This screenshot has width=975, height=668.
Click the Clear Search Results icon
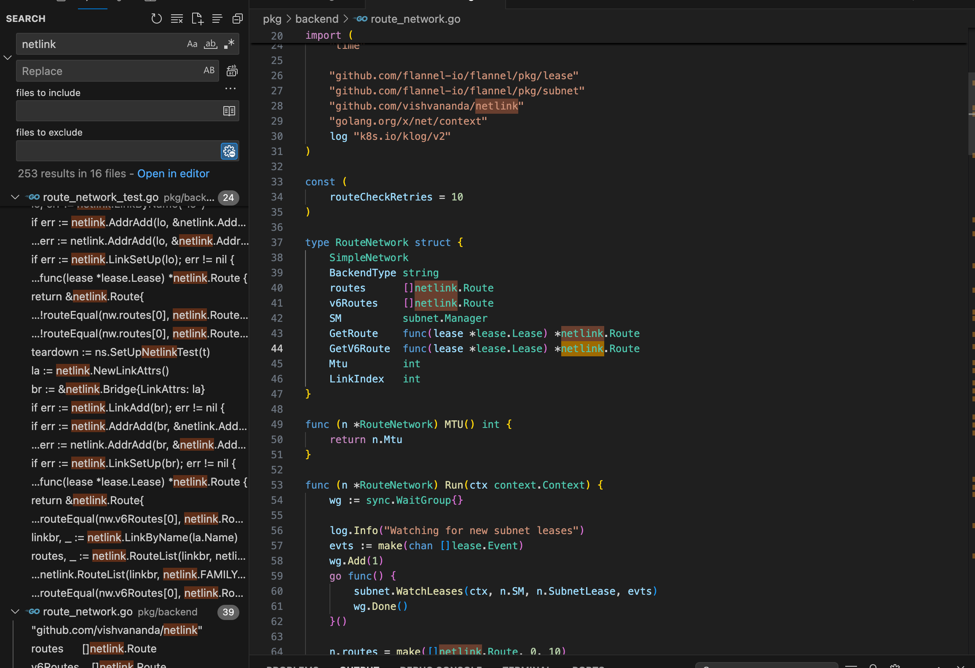point(177,19)
